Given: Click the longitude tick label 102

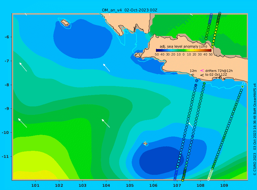Looking at the screenshot, I should pyautogui.click(x=59, y=186).
